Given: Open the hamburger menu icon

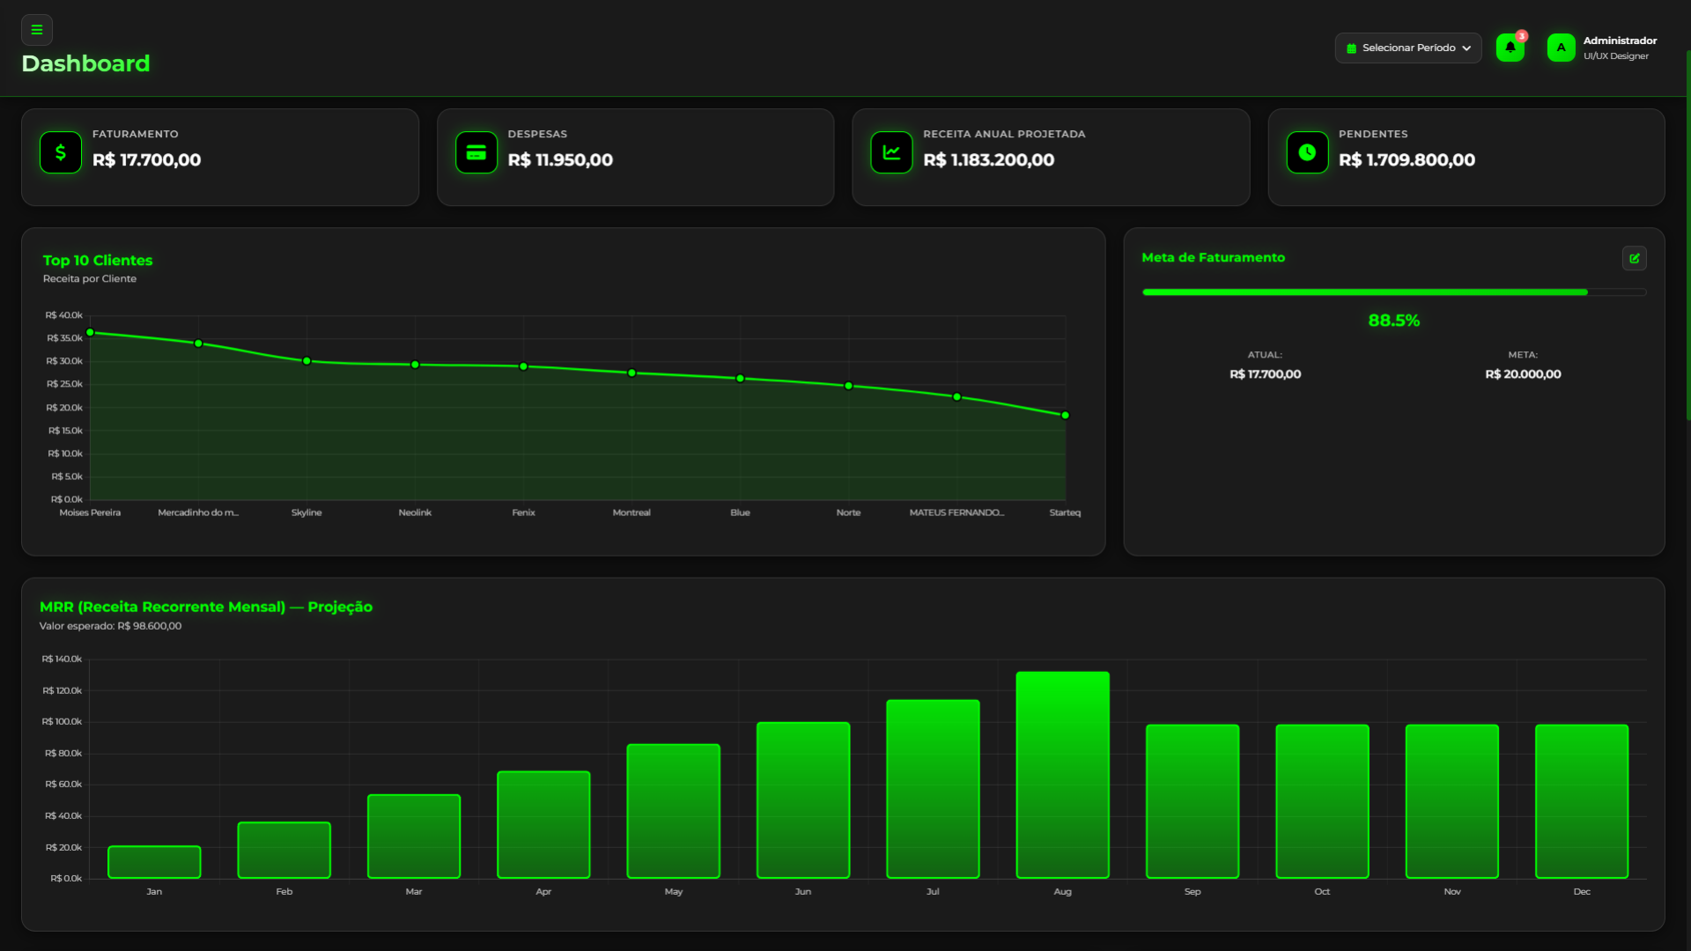Looking at the screenshot, I should point(36,30).
